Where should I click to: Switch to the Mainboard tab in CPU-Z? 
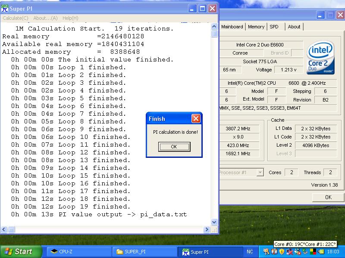click(x=232, y=27)
